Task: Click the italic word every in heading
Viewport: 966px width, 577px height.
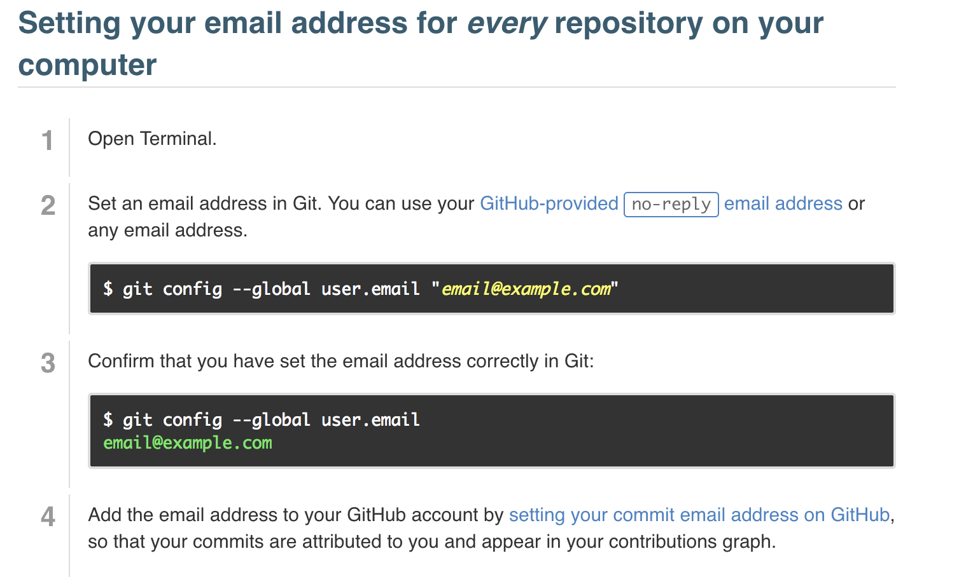Action: pyautogui.click(x=507, y=24)
